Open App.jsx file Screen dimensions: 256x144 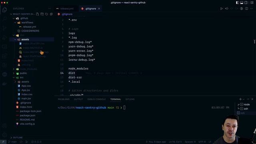pos(26,90)
